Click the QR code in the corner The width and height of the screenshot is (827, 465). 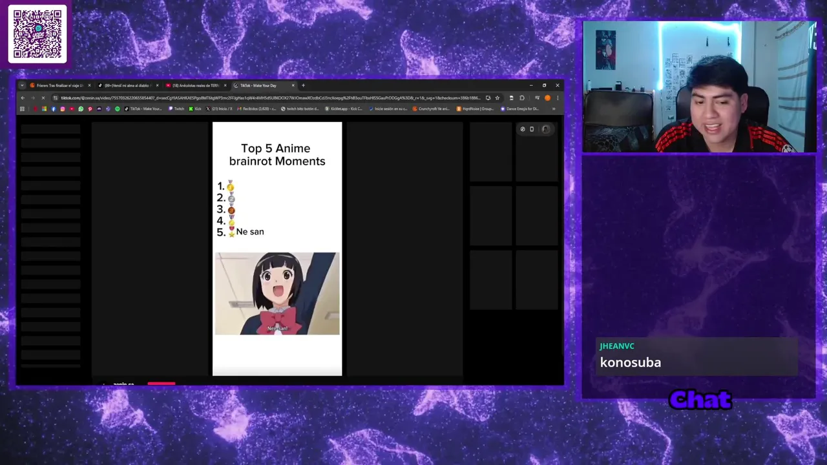coord(37,34)
